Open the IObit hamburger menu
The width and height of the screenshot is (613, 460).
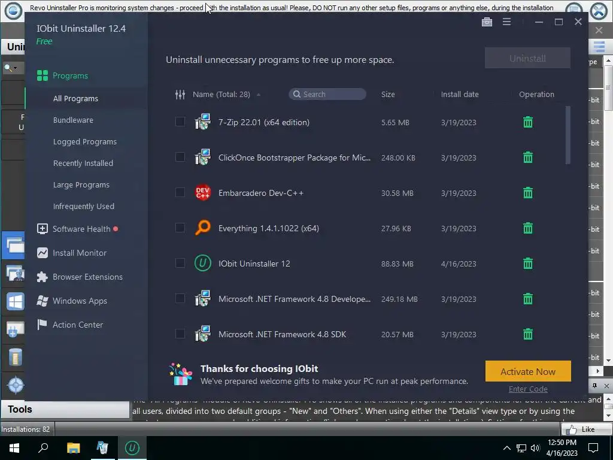coord(506,22)
